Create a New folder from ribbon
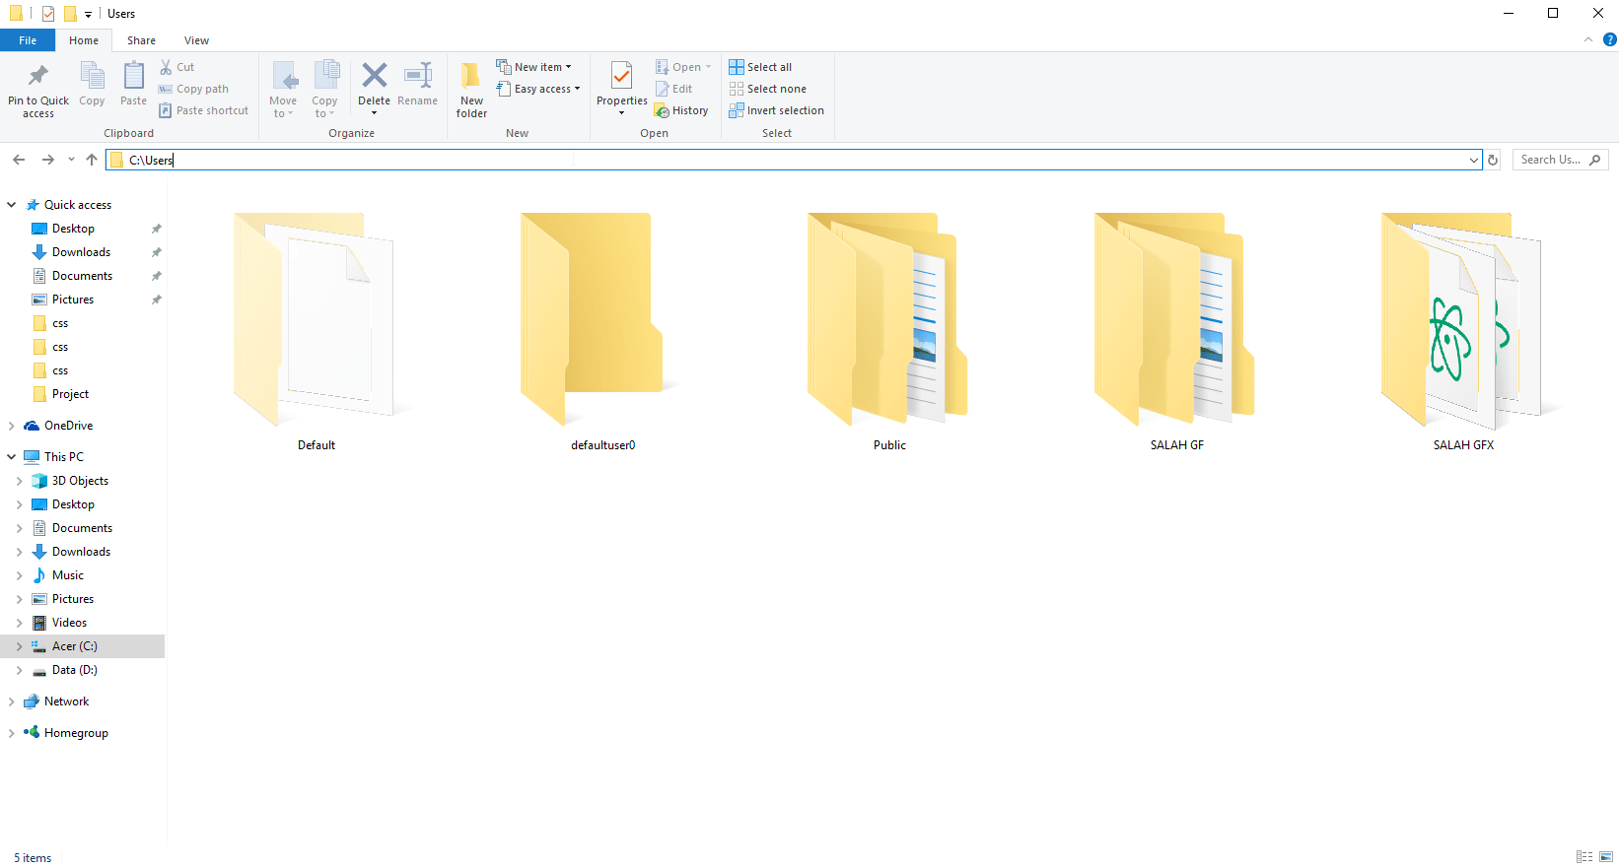The width and height of the screenshot is (1619, 868). click(471, 89)
